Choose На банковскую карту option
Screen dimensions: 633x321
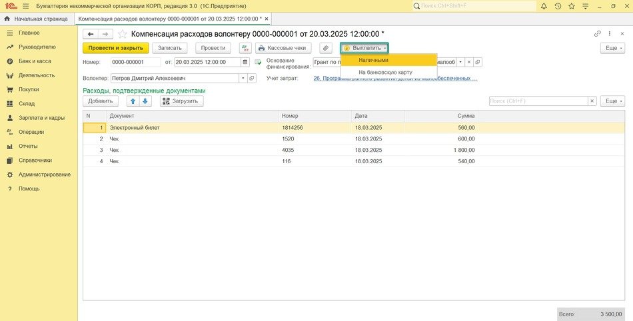(x=385, y=72)
